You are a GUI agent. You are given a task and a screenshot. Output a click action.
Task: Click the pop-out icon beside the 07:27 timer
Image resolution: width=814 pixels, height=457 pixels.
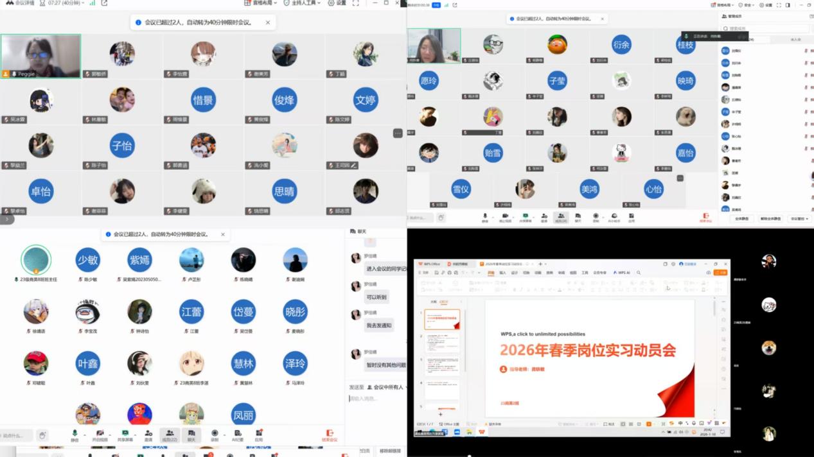(x=104, y=3)
